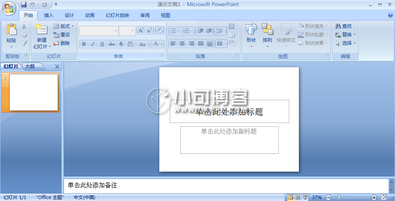Image resolution: width=395 pixels, height=201 pixels.
Task: Open align text vertical options
Action: pyautogui.click(x=233, y=35)
